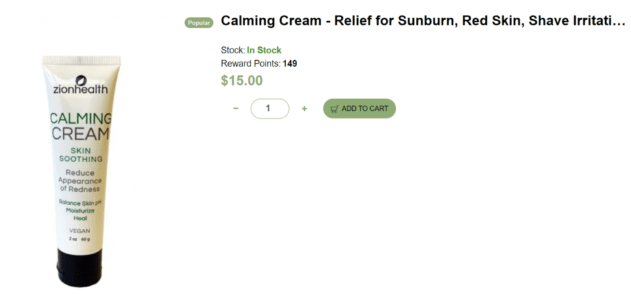Click the CALMING CREAM text on the tube
Viewport: 631px width, 294px height.
coord(81,126)
